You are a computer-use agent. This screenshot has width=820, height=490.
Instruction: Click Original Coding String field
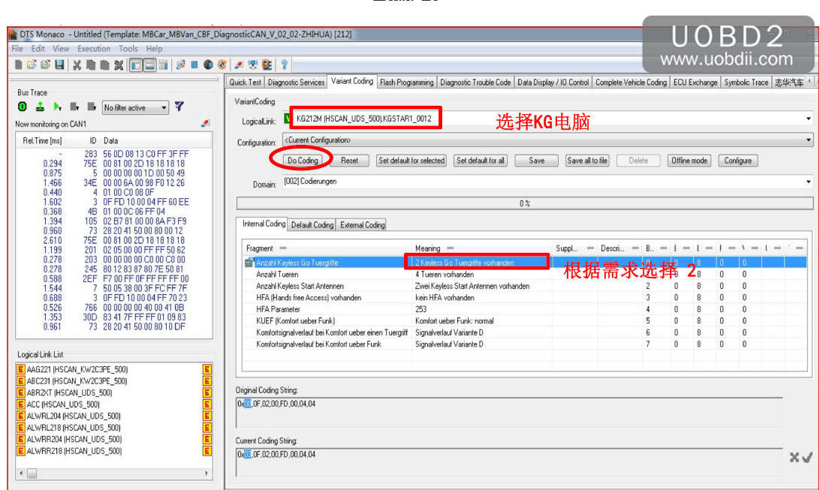pos(509,413)
